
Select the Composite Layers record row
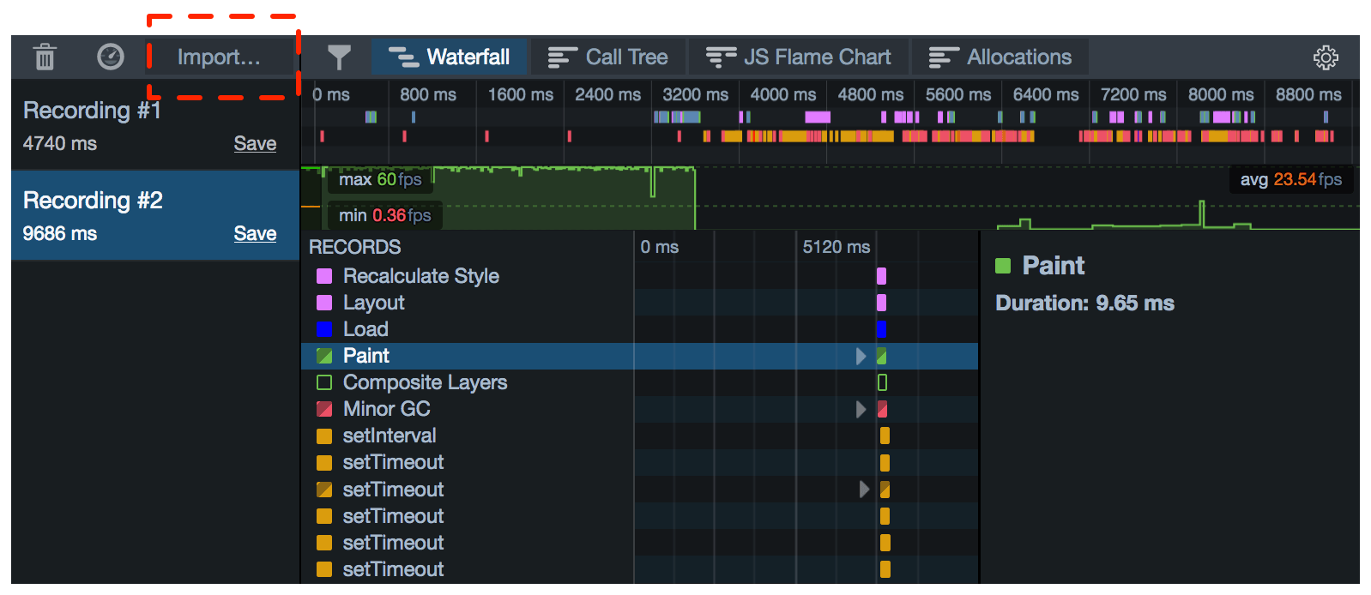tap(425, 382)
